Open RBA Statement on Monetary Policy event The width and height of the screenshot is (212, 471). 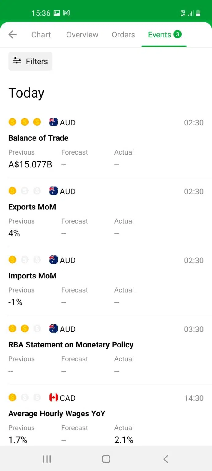(106, 350)
